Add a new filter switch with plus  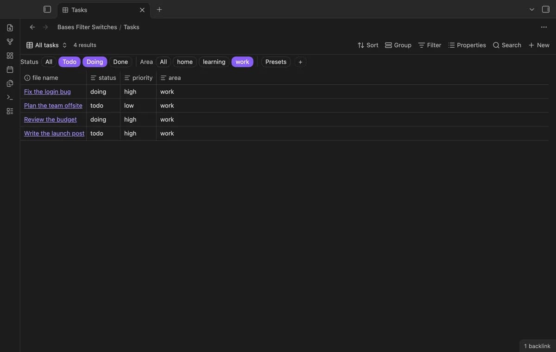(300, 62)
